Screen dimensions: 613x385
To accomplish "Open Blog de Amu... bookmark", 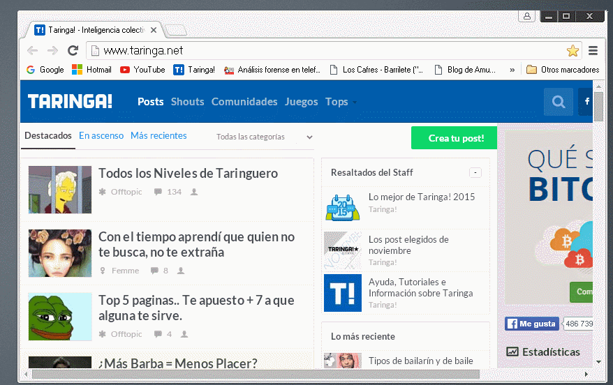I will pos(465,70).
